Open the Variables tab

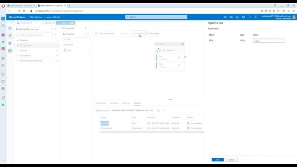pyautogui.click(x=114, y=103)
